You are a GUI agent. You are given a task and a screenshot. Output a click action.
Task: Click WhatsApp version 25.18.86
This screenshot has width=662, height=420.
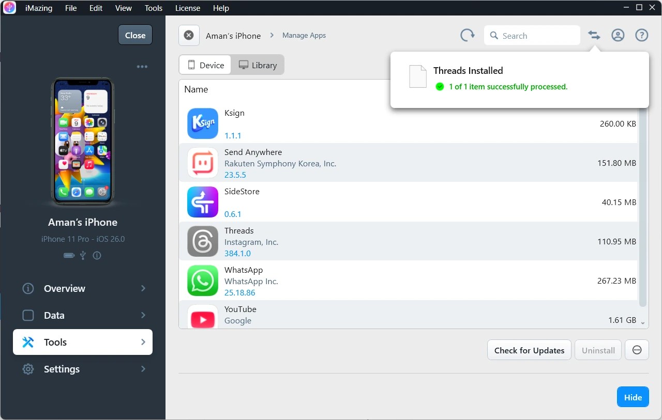(x=240, y=293)
